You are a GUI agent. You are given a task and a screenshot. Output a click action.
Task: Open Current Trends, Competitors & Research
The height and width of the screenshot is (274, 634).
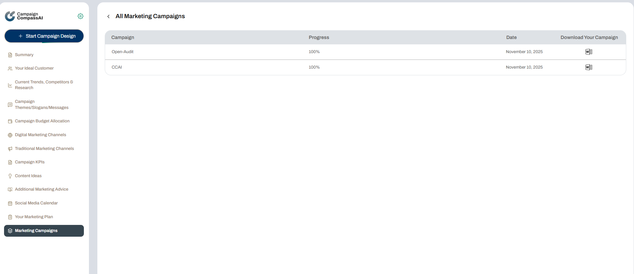click(43, 85)
